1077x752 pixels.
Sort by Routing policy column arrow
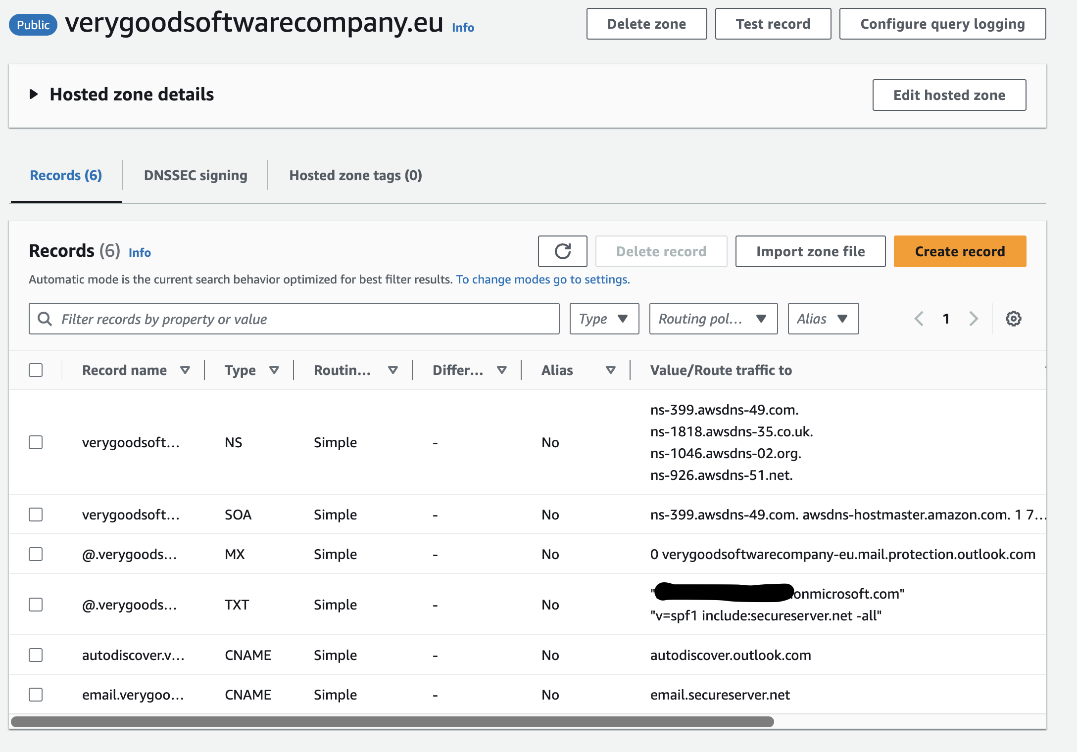click(393, 370)
